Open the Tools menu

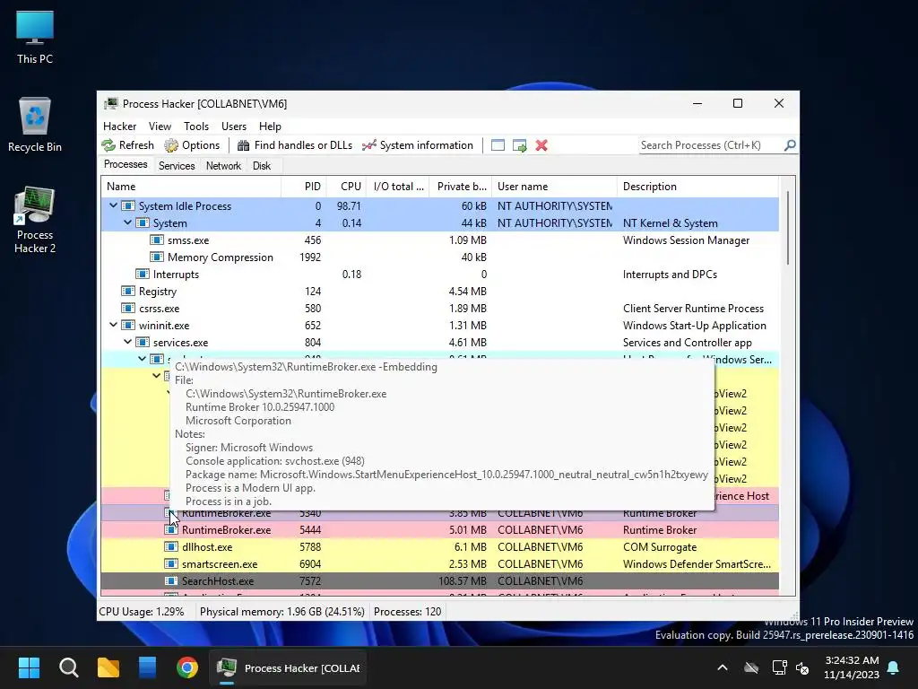(196, 126)
